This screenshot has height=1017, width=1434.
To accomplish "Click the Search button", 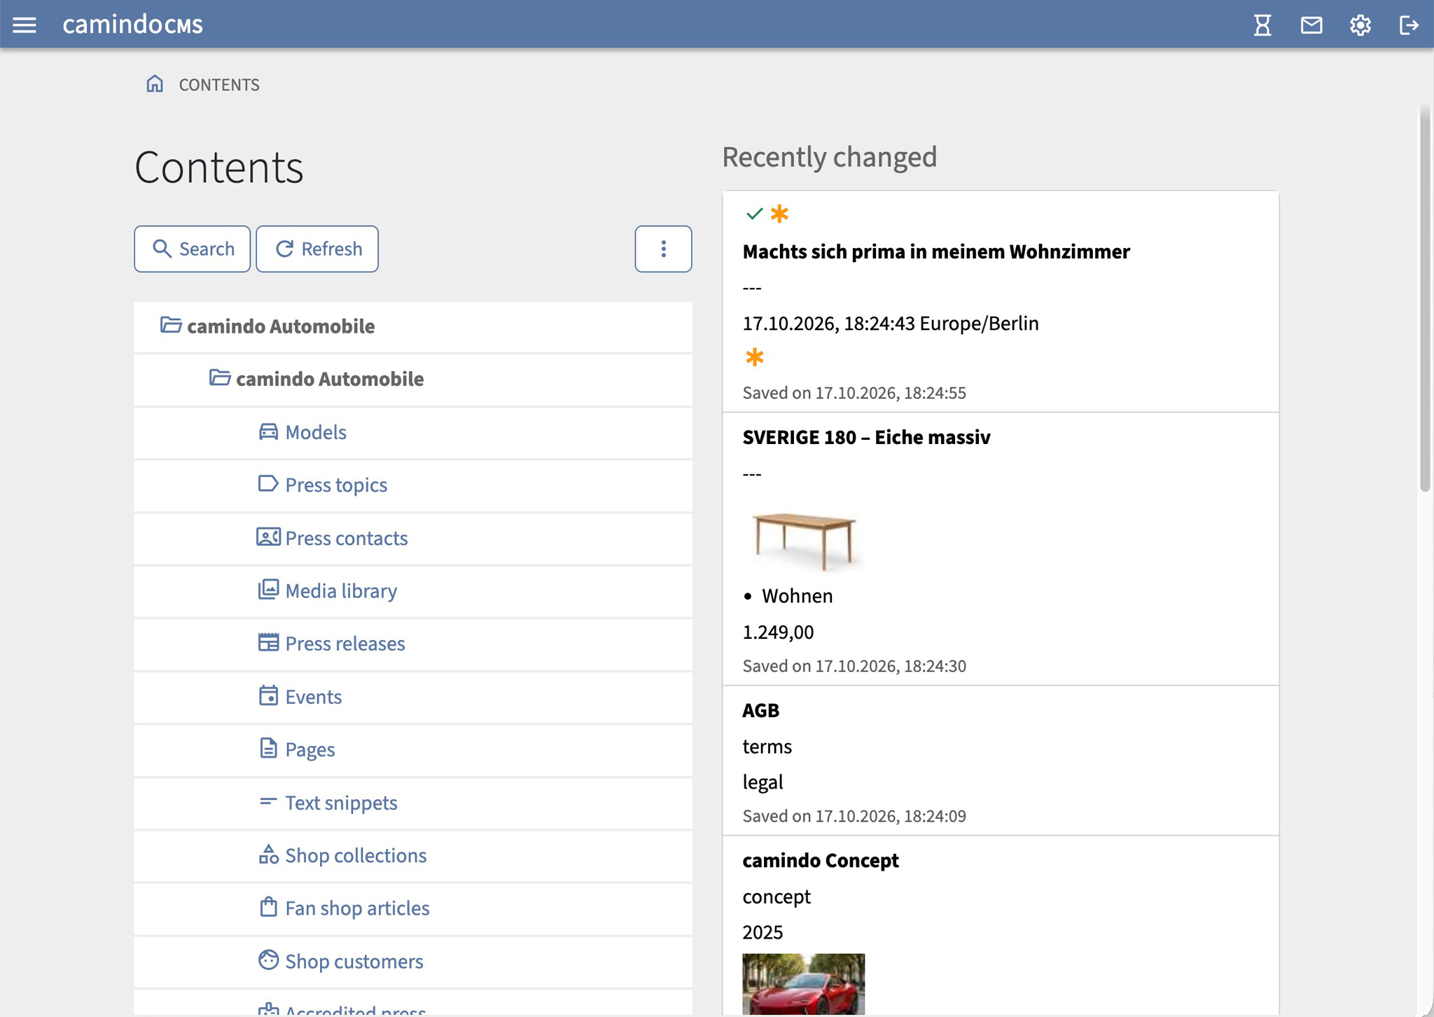I will [x=192, y=249].
